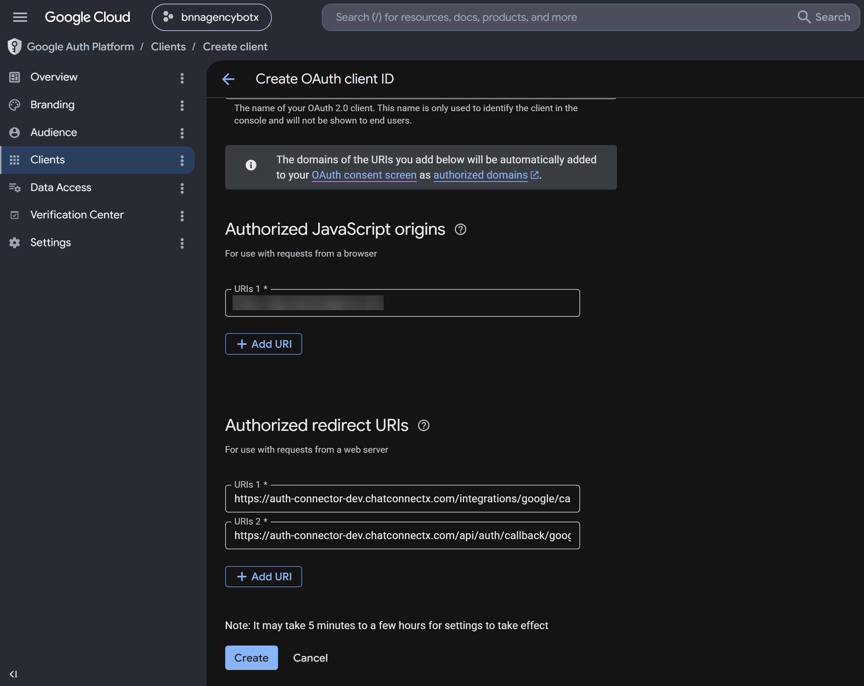Image resolution: width=864 pixels, height=686 pixels.
Task: Open the Overview sidebar item
Action: coord(97,77)
